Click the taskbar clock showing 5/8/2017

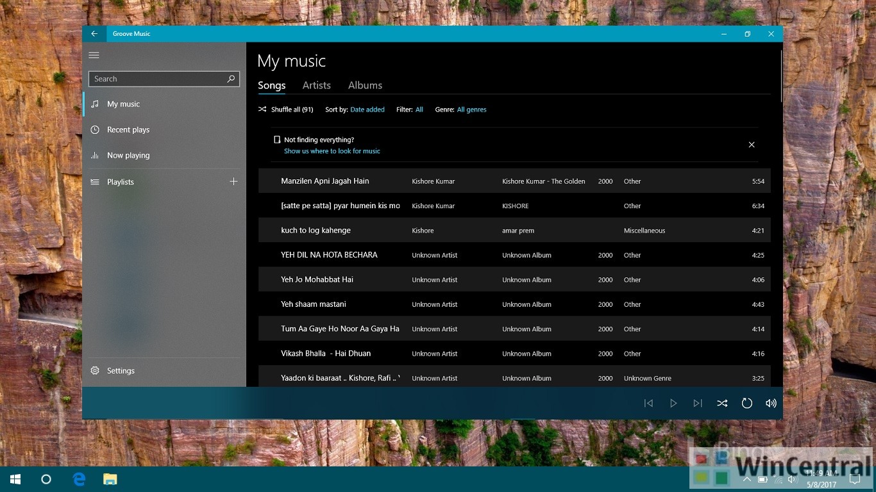click(821, 479)
